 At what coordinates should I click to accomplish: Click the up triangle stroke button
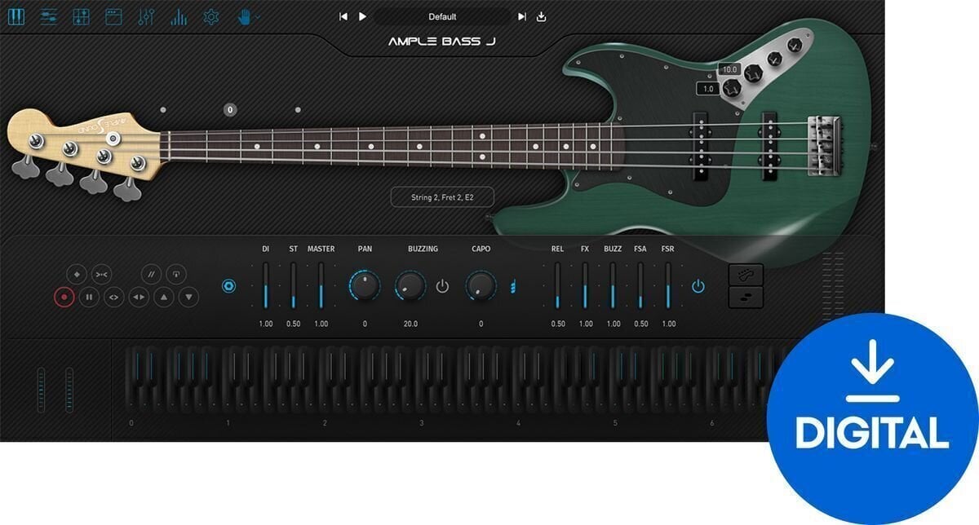(x=163, y=298)
